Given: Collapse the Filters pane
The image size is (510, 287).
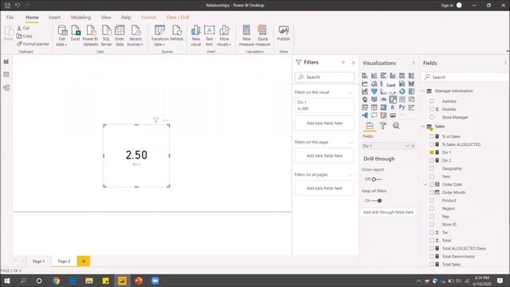Looking at the screenshot, I should 353,62.
